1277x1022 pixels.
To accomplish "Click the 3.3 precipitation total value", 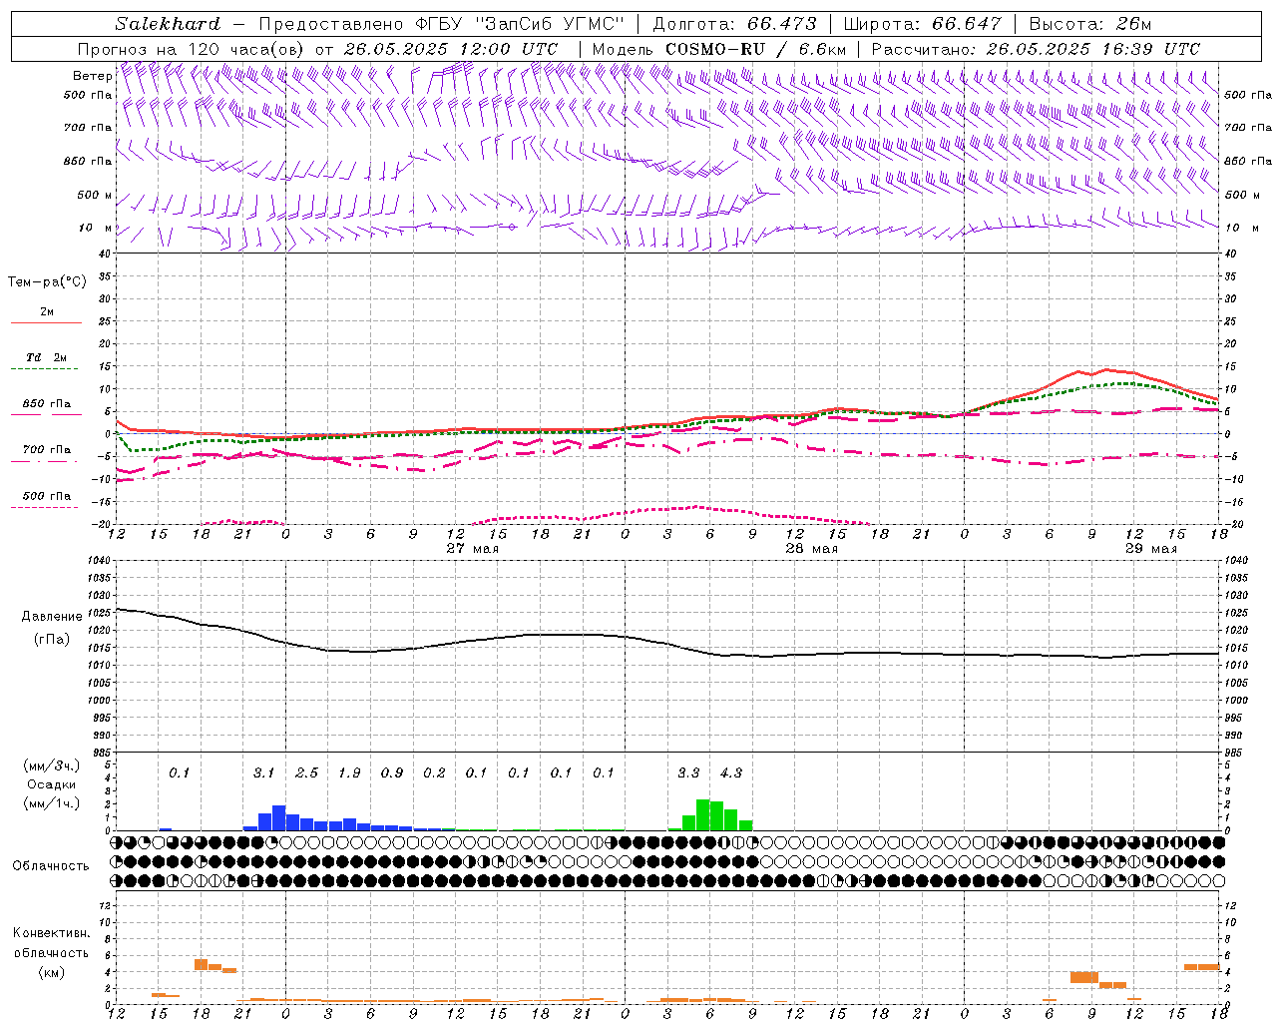I will click(x=688, y=773).
